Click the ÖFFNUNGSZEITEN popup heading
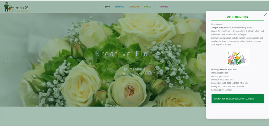The image size is (269, 126). coord(238,17)
